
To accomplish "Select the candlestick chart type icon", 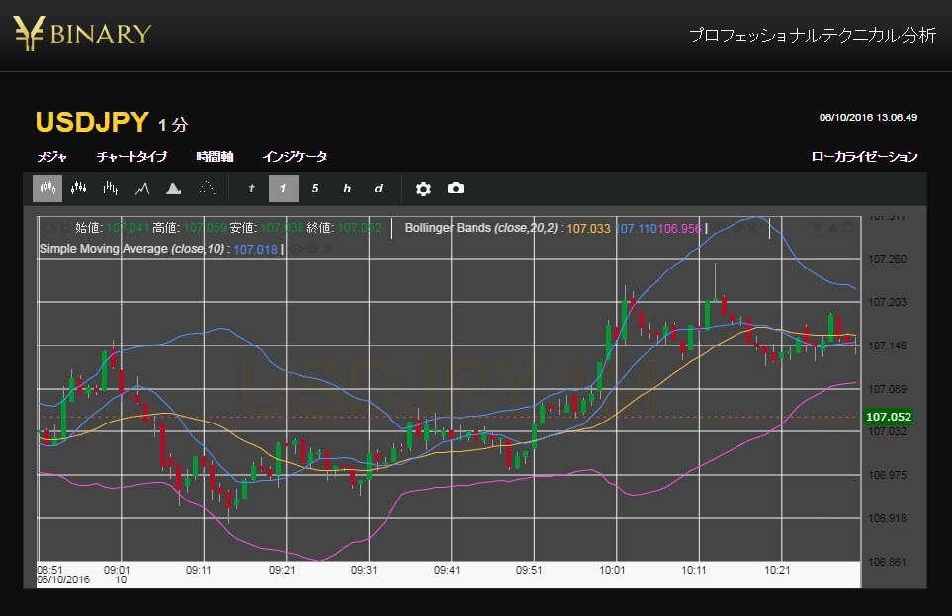I will coord(47,189).
